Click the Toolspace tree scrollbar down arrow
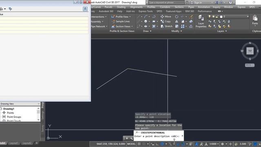The width and height of the screenshot is (261, 147). pyautogui.click(x=39, y=120)
